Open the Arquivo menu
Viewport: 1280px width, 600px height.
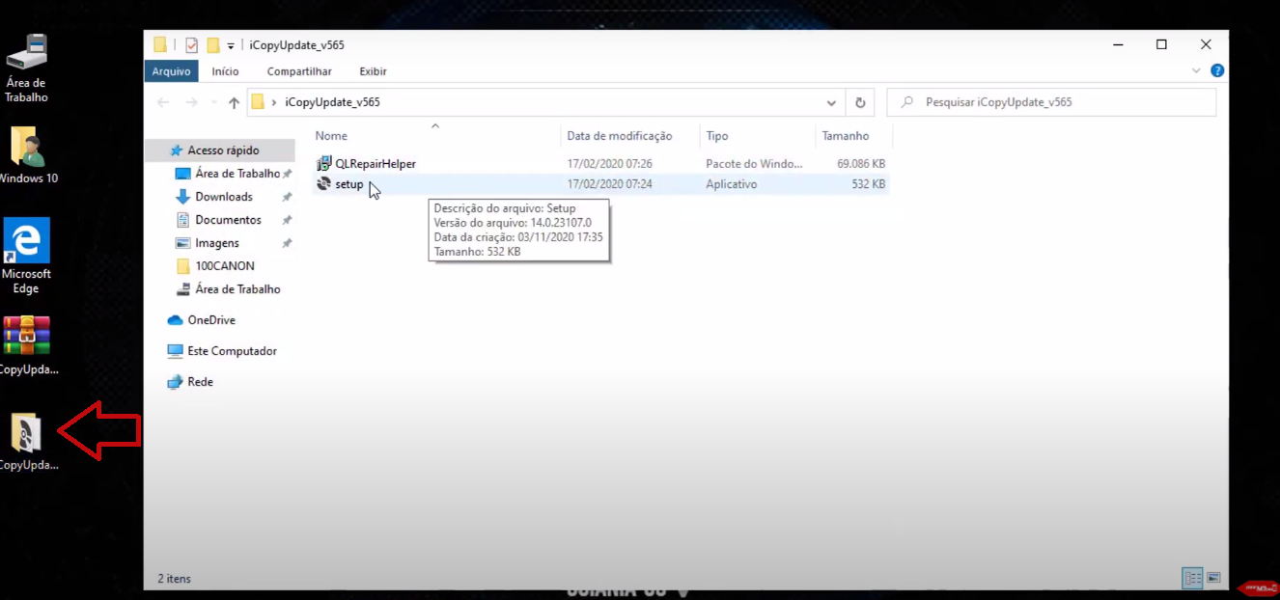tap(171, 70)
